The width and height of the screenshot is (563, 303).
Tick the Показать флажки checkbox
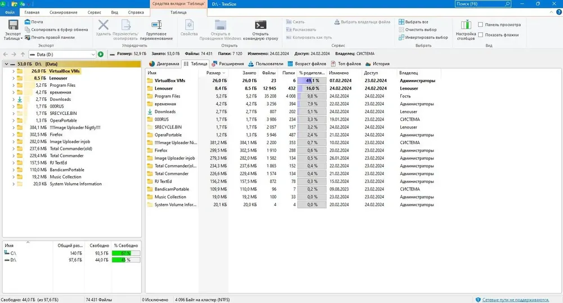(x=480, y=35)
